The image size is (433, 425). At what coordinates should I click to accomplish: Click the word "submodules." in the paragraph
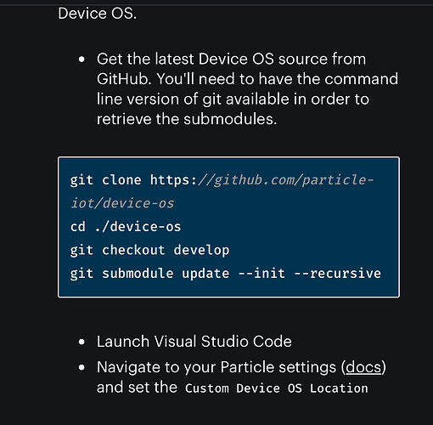click(230, 119)
